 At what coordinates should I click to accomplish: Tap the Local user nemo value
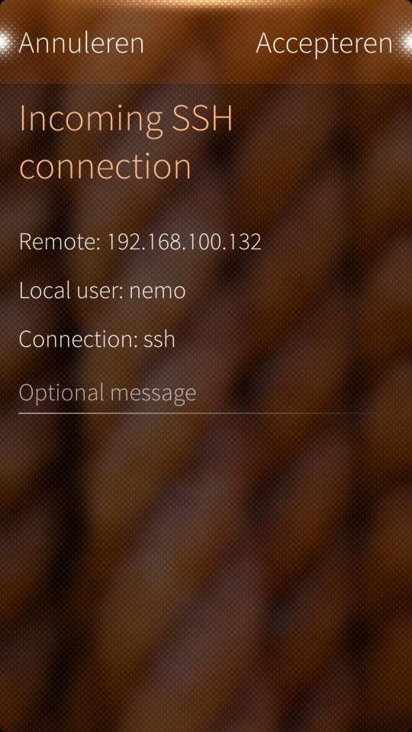[x=157, y=291]
